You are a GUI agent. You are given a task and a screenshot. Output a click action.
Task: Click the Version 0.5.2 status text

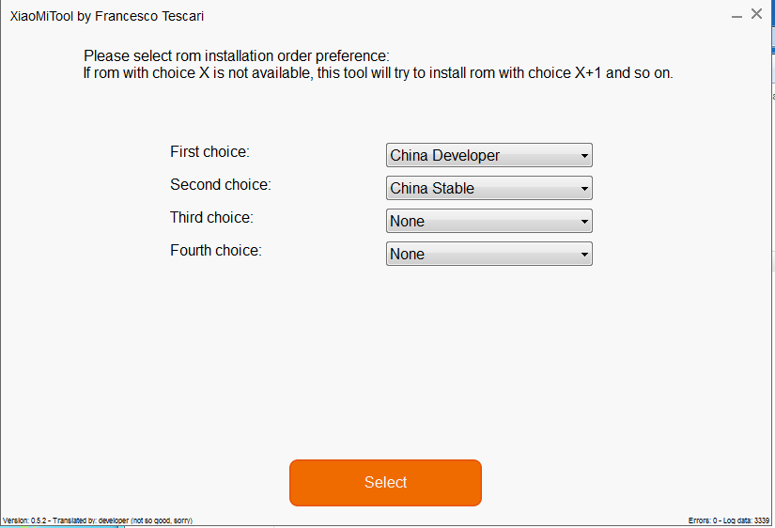[x=24, y=520]
